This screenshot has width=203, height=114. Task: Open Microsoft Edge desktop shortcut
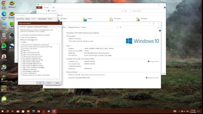pyautogui.click(x=4, y=15)
